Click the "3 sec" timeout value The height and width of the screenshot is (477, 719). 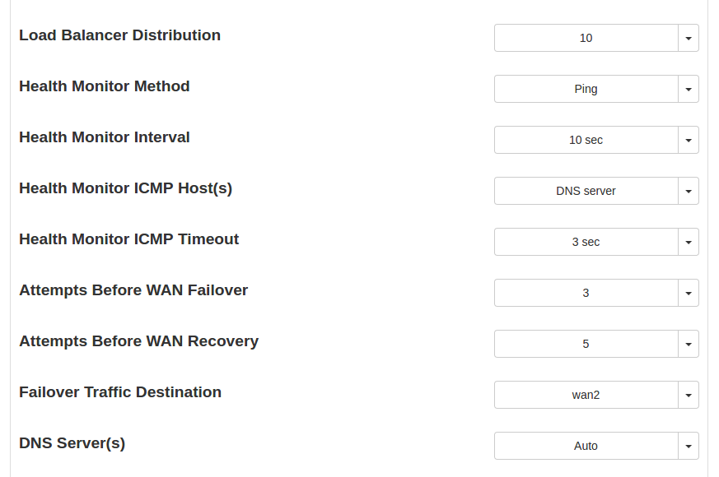click(x=586, y=242)
